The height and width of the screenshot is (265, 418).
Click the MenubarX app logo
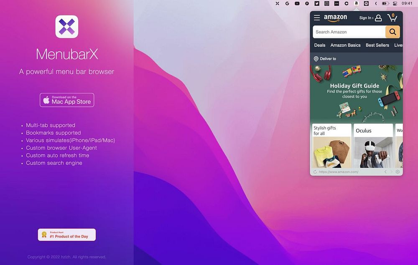(x=66, y=27)
